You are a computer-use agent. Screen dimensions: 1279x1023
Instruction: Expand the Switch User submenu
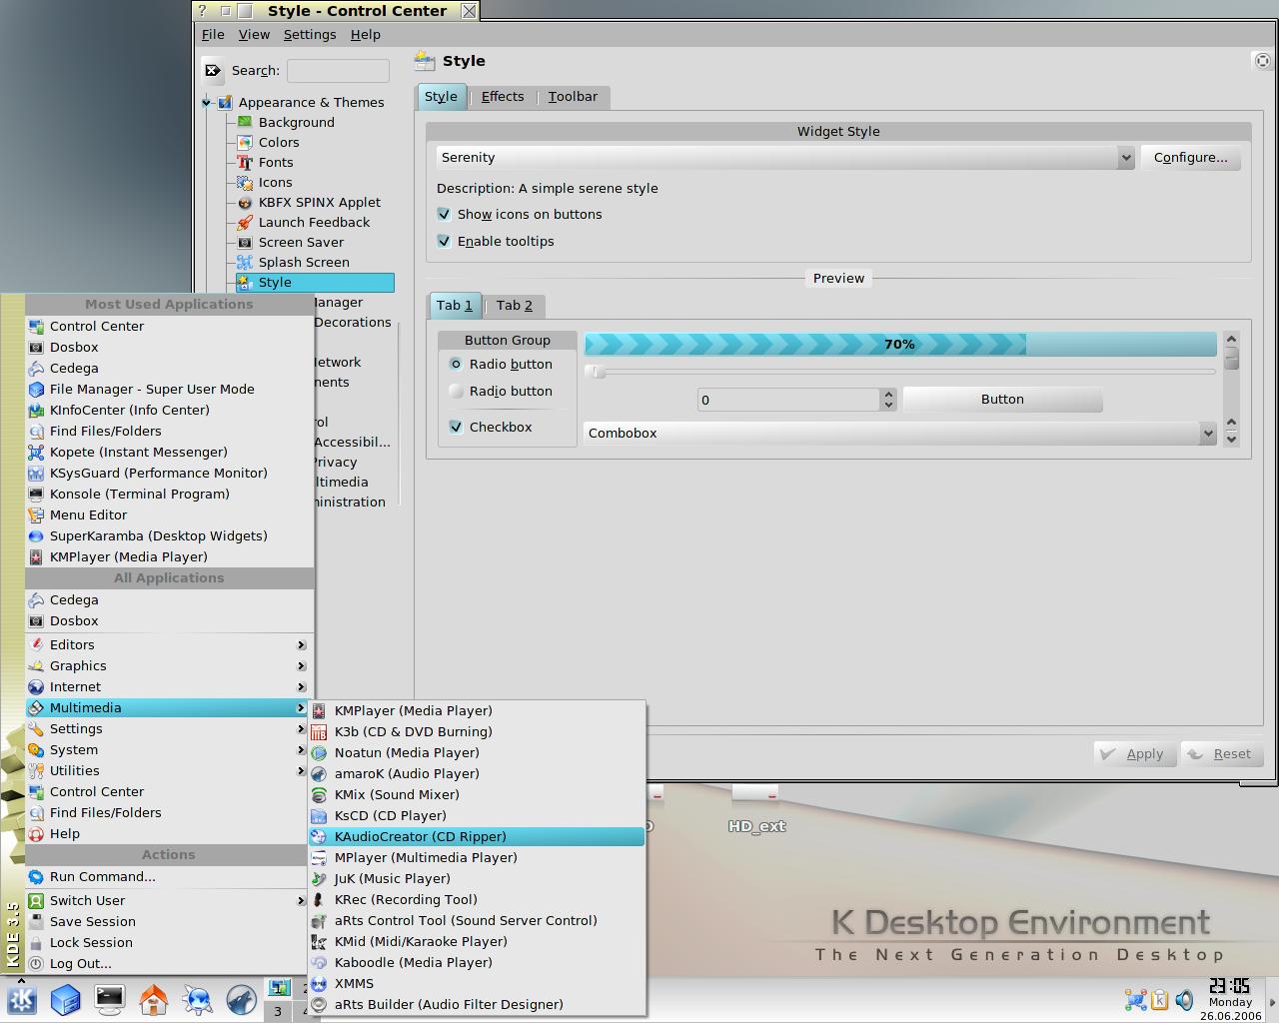(170, 901)
